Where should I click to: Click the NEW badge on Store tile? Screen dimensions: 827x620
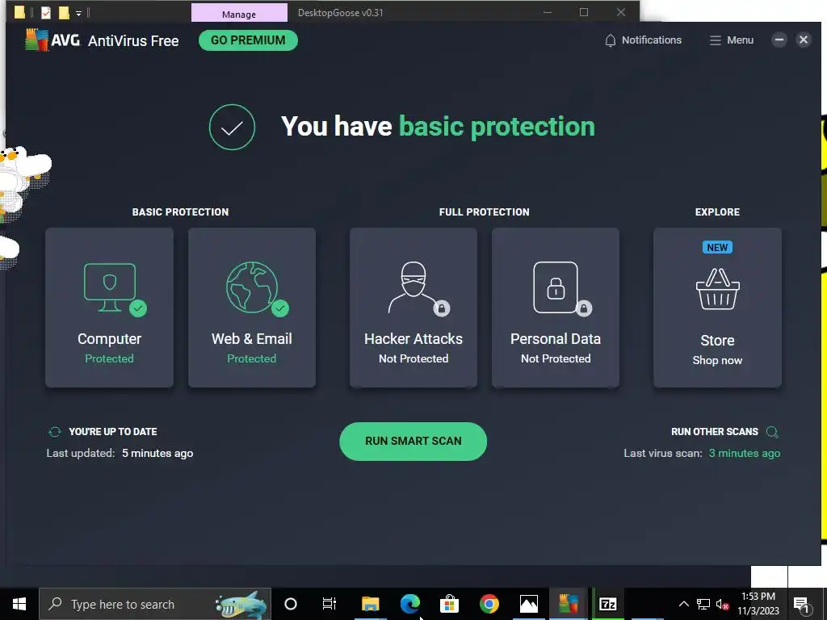pyautogui.click(x=717, y=247)
